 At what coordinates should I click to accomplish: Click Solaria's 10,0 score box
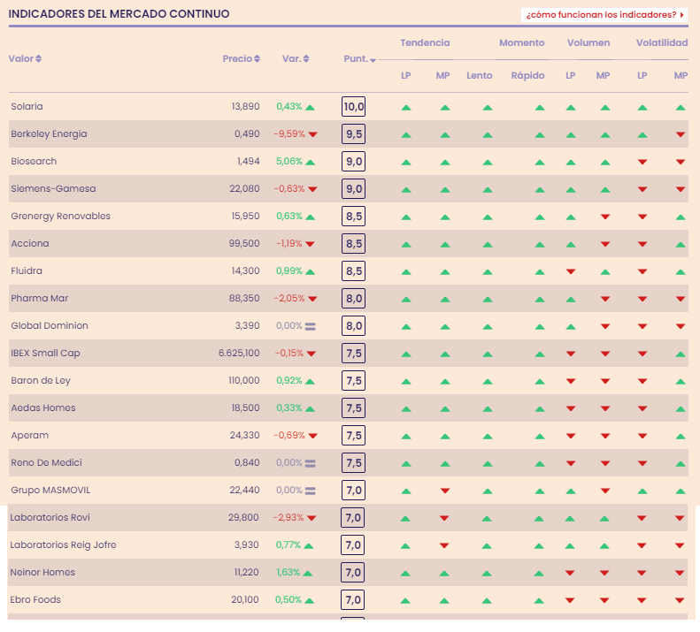click(x=354, y=107)
